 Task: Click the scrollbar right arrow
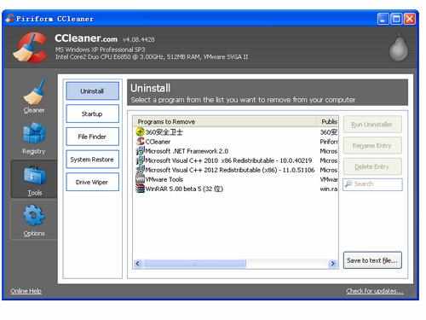click(332, 264)
